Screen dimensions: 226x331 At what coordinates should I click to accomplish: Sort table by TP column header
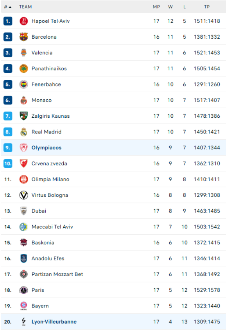point(207,7)
